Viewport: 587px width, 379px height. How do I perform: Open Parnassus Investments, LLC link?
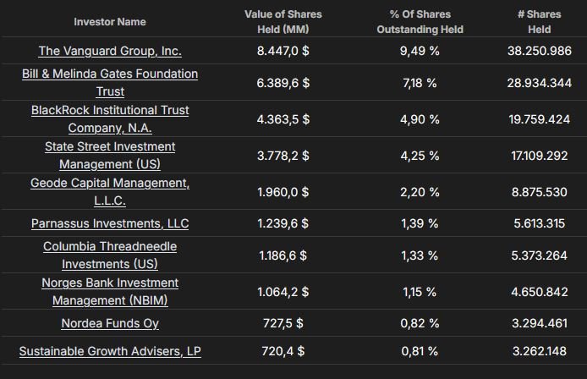coord(110,223)
